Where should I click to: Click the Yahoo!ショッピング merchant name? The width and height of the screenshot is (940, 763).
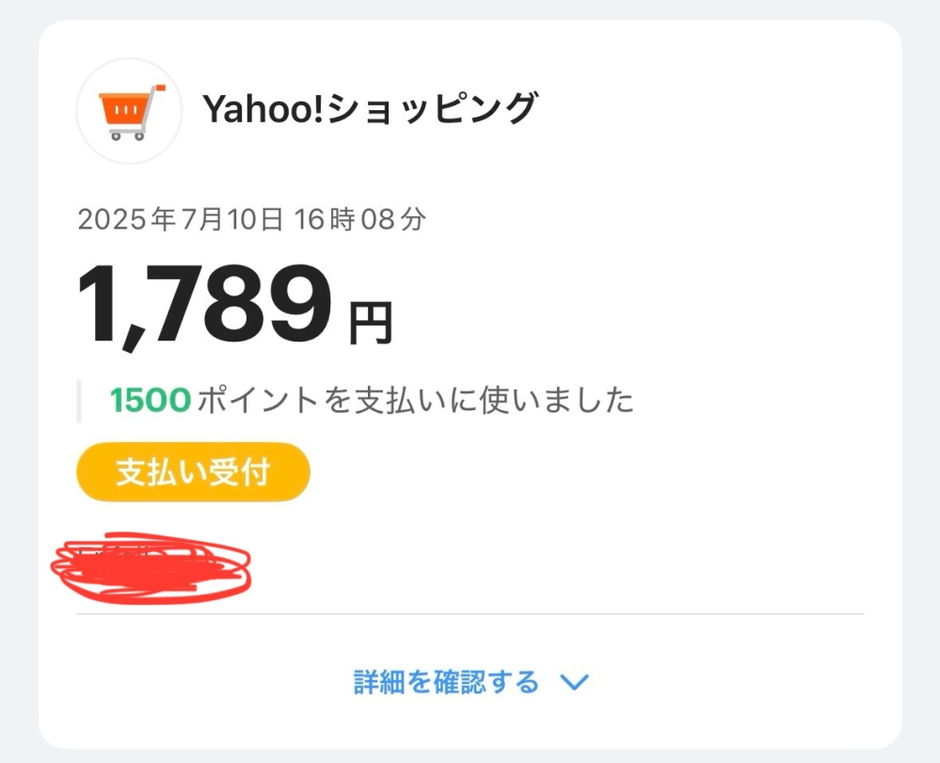point(372,106)
